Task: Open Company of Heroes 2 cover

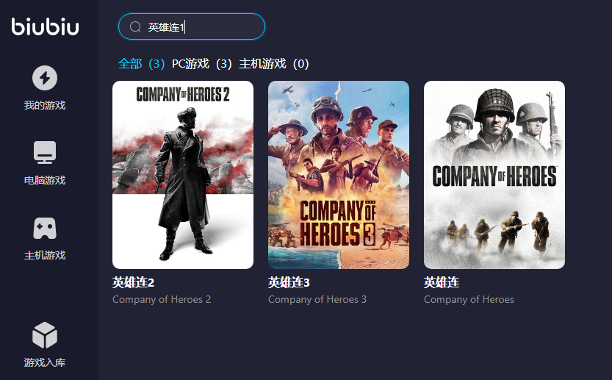Action: point(183,175)
